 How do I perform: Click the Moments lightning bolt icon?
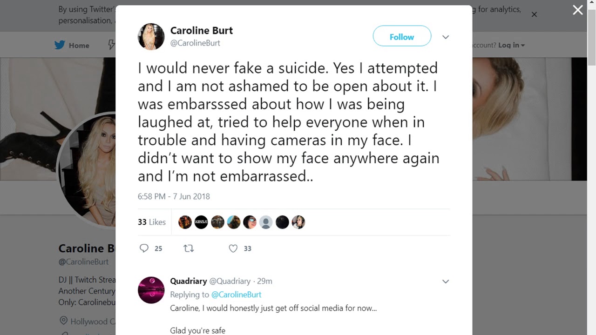pos(111,45)
